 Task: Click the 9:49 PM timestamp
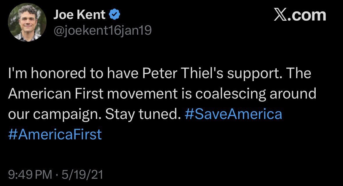30,175
